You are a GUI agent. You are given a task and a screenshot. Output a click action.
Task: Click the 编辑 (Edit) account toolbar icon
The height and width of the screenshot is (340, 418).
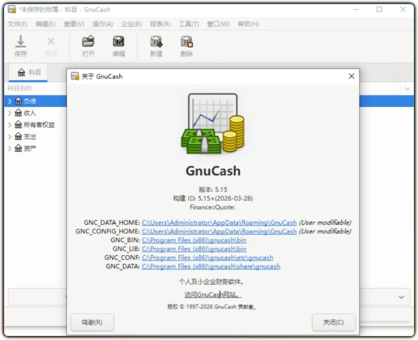(118, 45)
